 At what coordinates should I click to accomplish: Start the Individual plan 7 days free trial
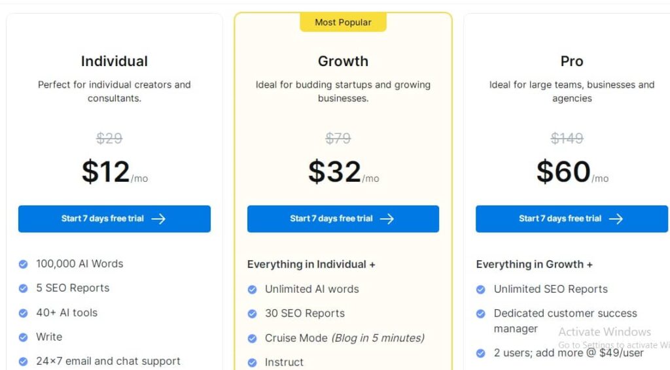pyautogui.click(x=114, y=219)
